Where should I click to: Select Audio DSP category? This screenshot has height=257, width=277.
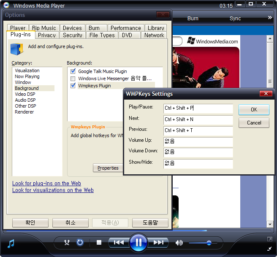tap(25, 100)
